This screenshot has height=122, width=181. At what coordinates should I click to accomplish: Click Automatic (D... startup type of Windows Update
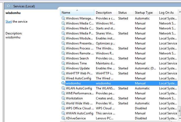145,68
